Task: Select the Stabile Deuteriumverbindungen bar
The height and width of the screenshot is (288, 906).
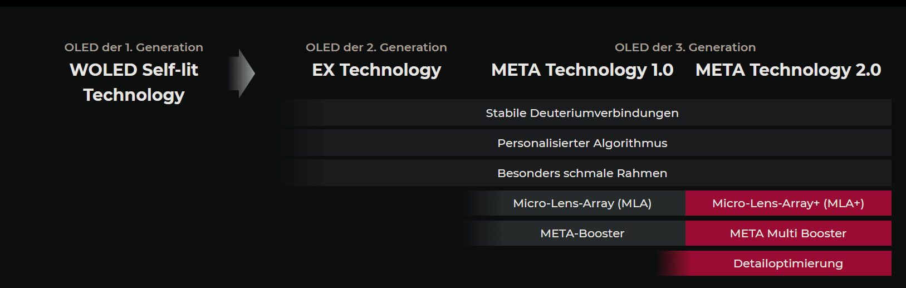Action: [x=586, y=113]
